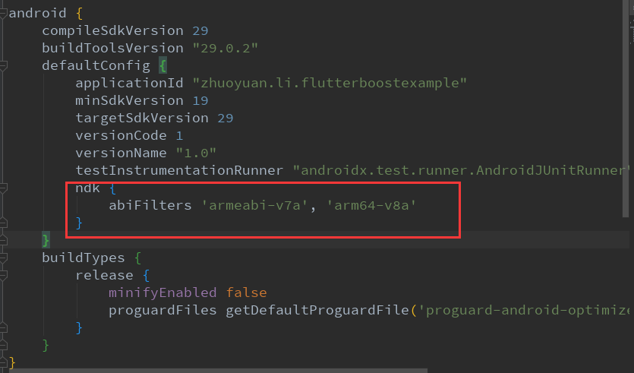Viewport: 634px width, 373px height.
Task: Click the "1.0" version string
Action: tap(196, 153)
